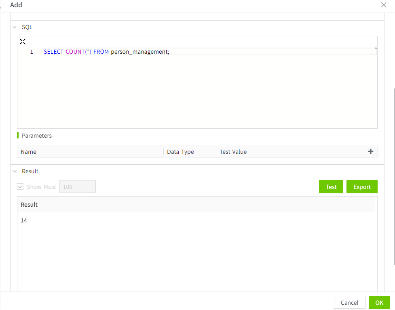This screenshot has height=310, width=395.
Task: Click the Test Value column header
Action: point(233,152)
